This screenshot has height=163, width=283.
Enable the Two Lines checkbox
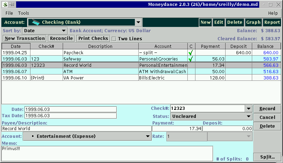point(114,39)
